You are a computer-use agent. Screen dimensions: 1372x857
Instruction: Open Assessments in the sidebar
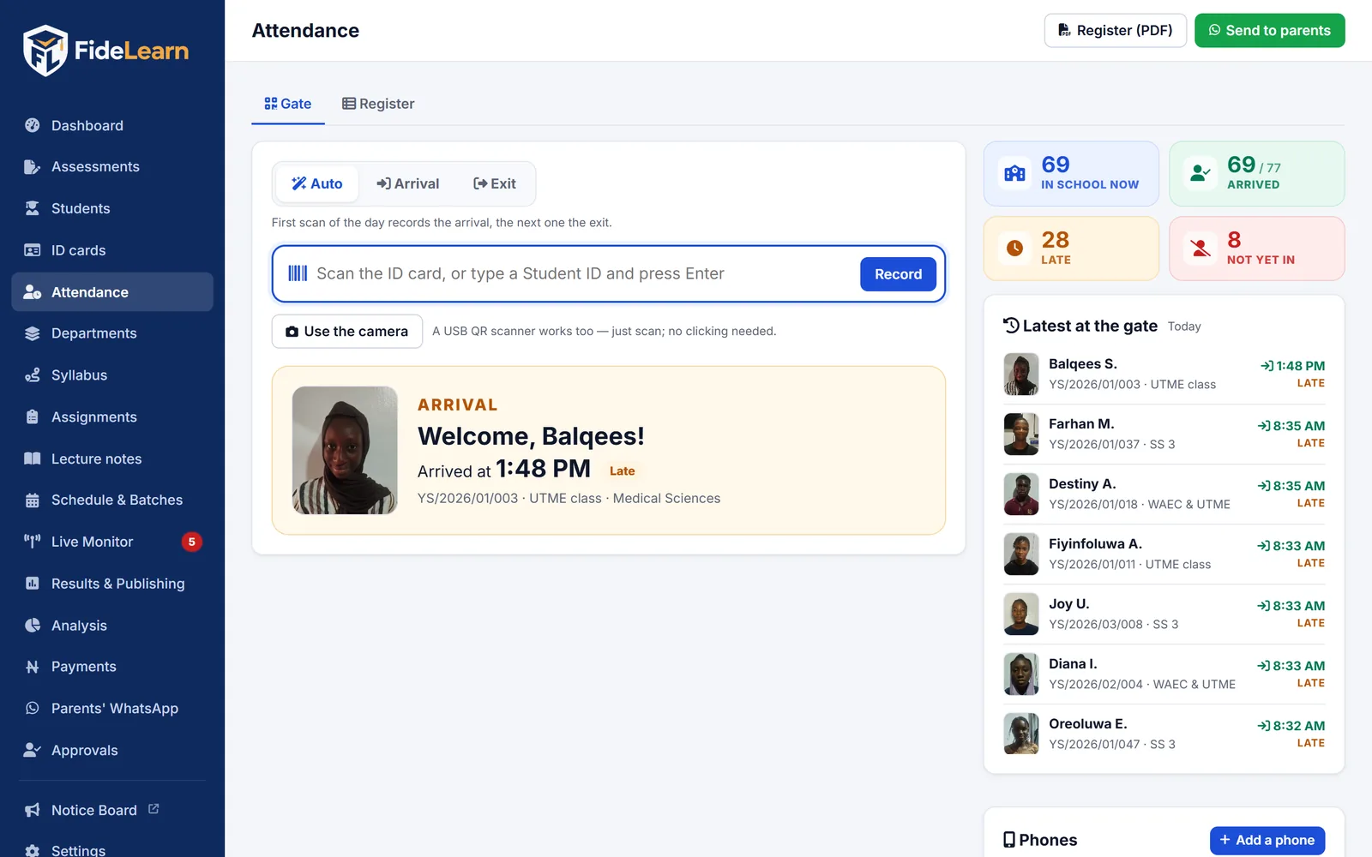pyautogui.click(x=112, y=167)
